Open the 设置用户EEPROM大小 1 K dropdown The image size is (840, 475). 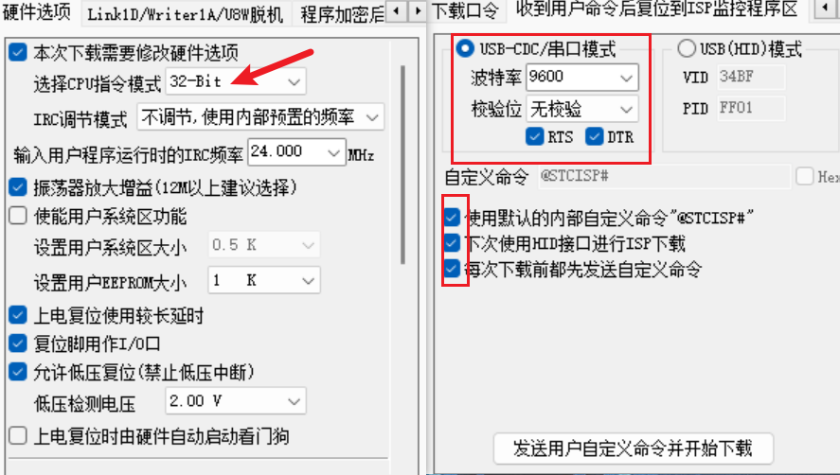[264, 280]
